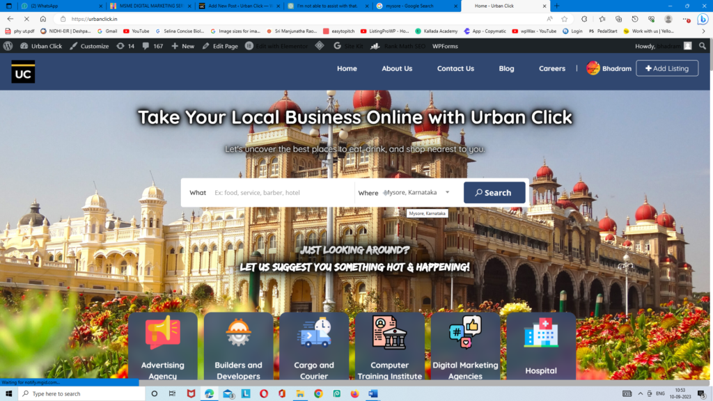The height and width of the screenshot is (401, 713).
Task: Click the taskbar search box
Action: (x=82, y=394)
